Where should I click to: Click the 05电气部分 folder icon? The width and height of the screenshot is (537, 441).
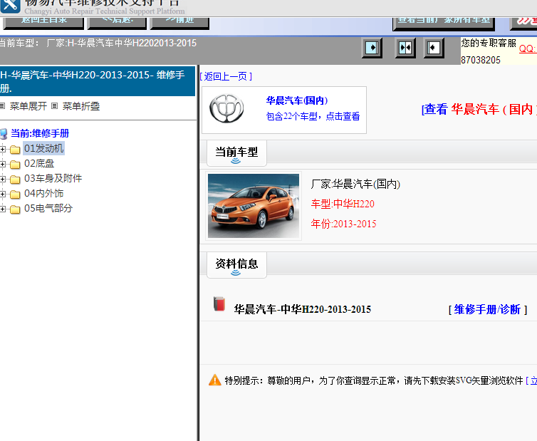pos(15,209)
